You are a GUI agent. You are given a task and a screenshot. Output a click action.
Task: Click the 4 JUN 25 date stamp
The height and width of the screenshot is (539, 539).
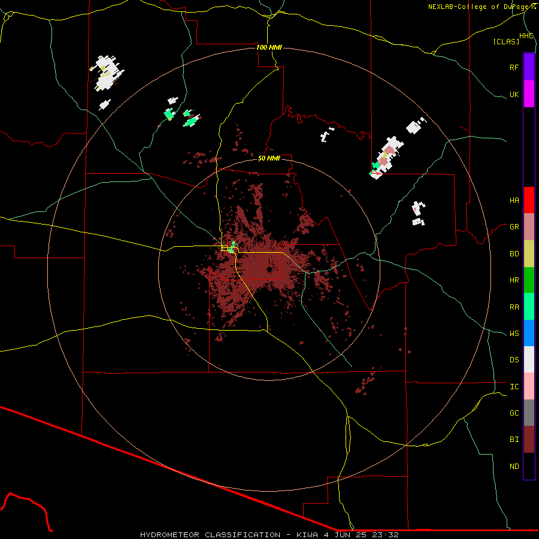(x=346, y=535)
